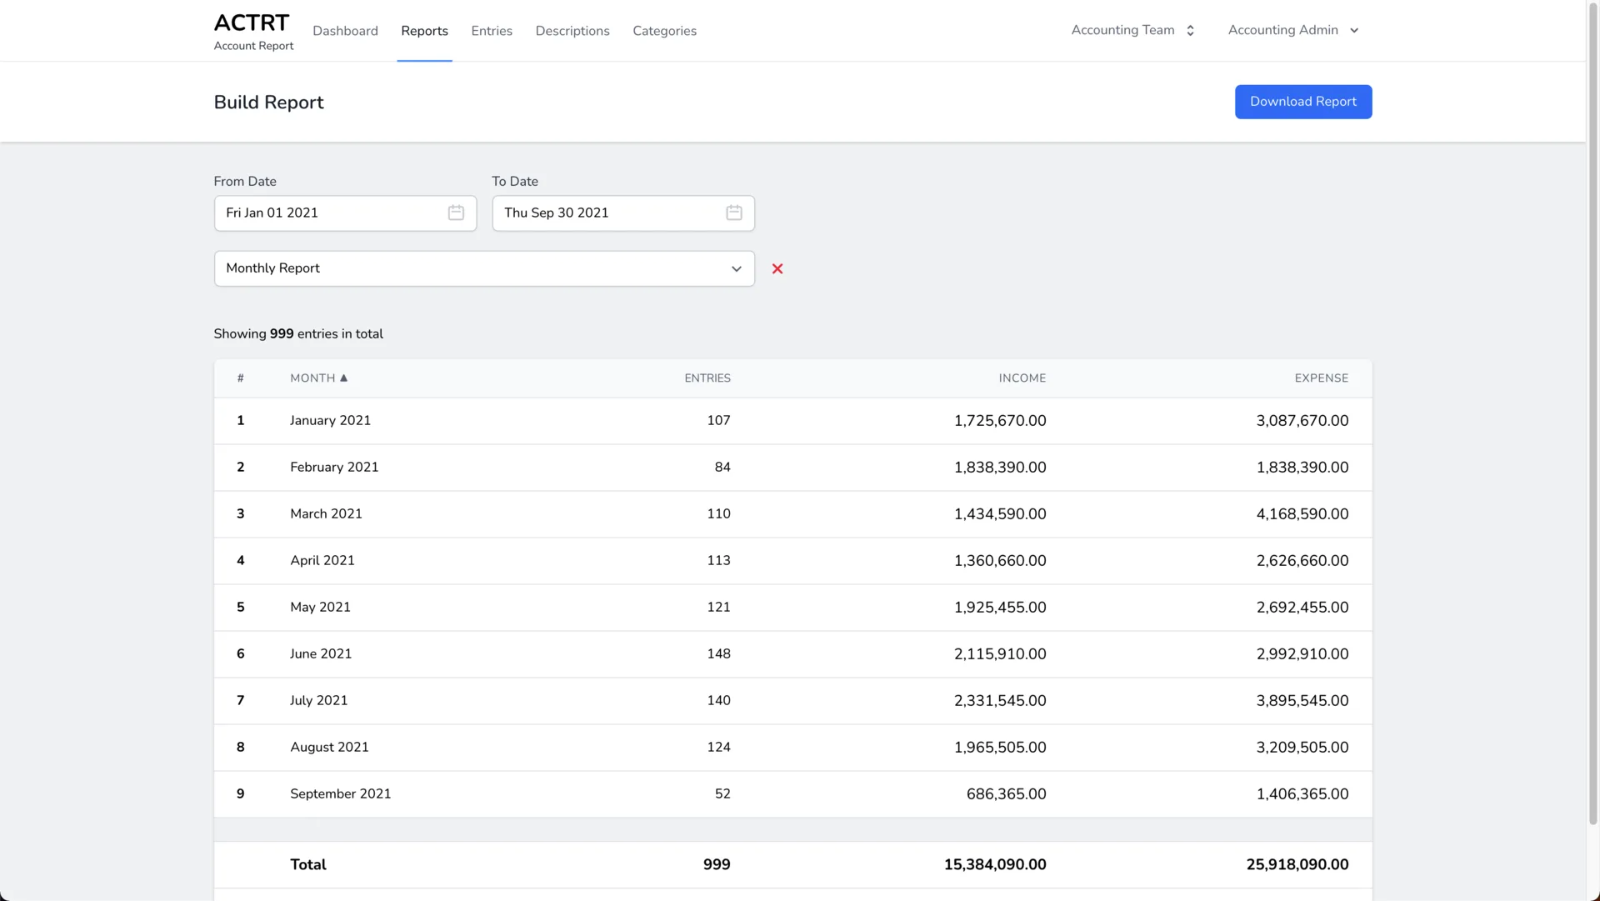Screen dimensions: 1600x901
Task: Click January income value 1,725,670.00
Action: 1000,421
